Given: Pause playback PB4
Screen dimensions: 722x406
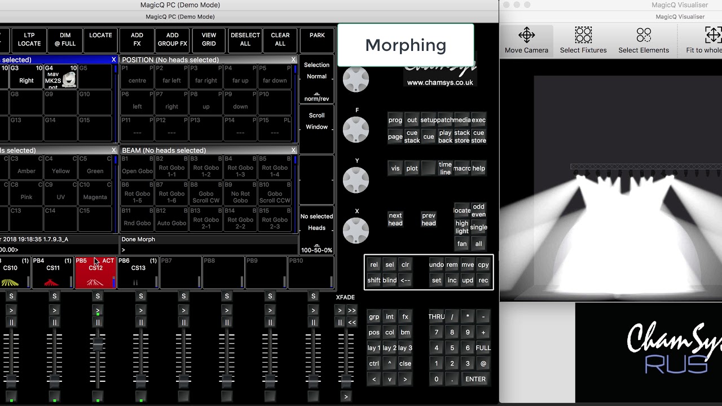Looking at the screenshot, I should click(x=54, y=323).
